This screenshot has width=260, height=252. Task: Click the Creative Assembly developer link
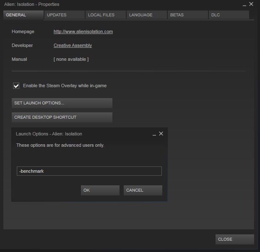click(73, 45)
